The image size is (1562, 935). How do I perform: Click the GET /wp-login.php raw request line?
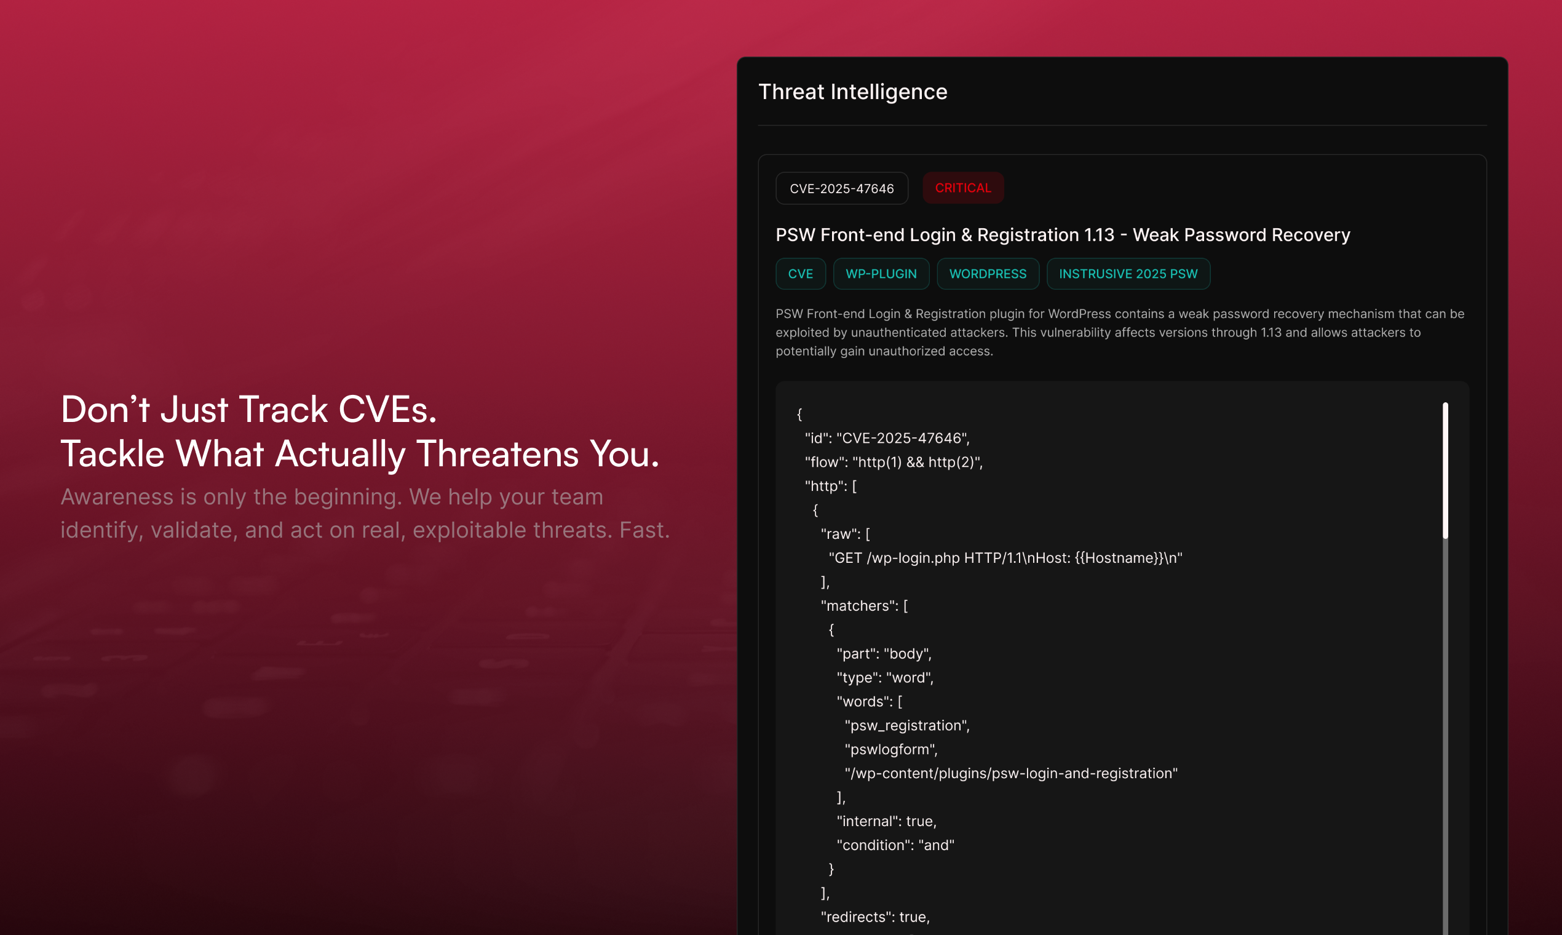[1005, 557]
